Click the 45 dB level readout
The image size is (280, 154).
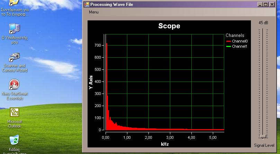click(x=263, y=23)
